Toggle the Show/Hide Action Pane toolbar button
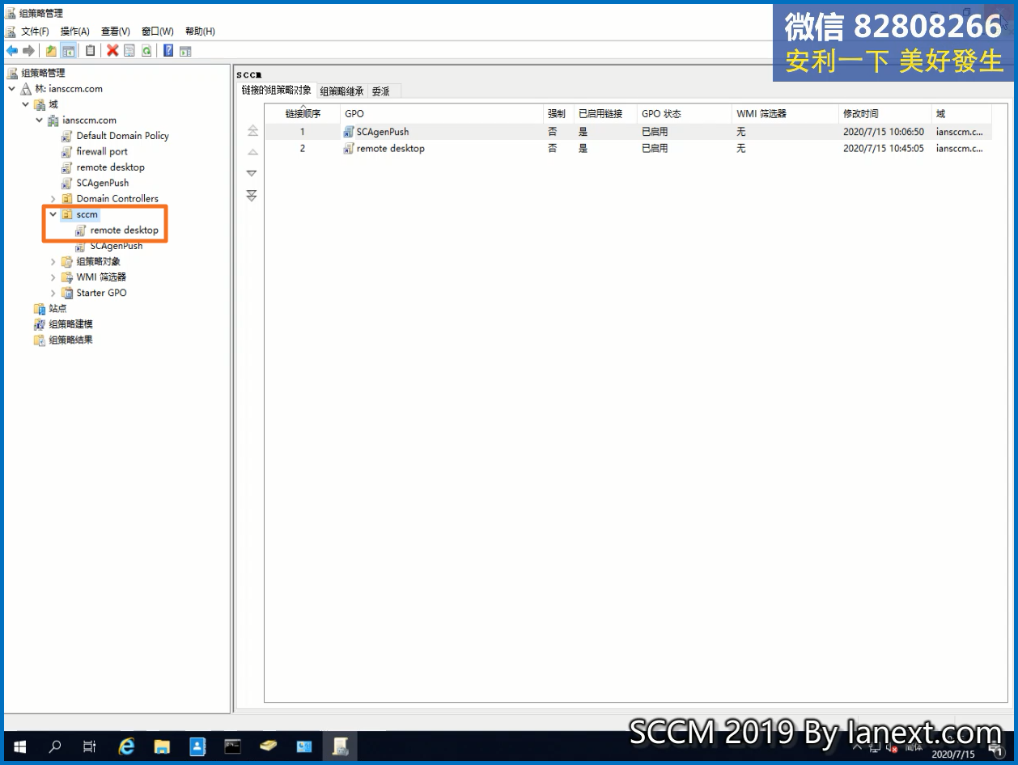 [185, 51]
